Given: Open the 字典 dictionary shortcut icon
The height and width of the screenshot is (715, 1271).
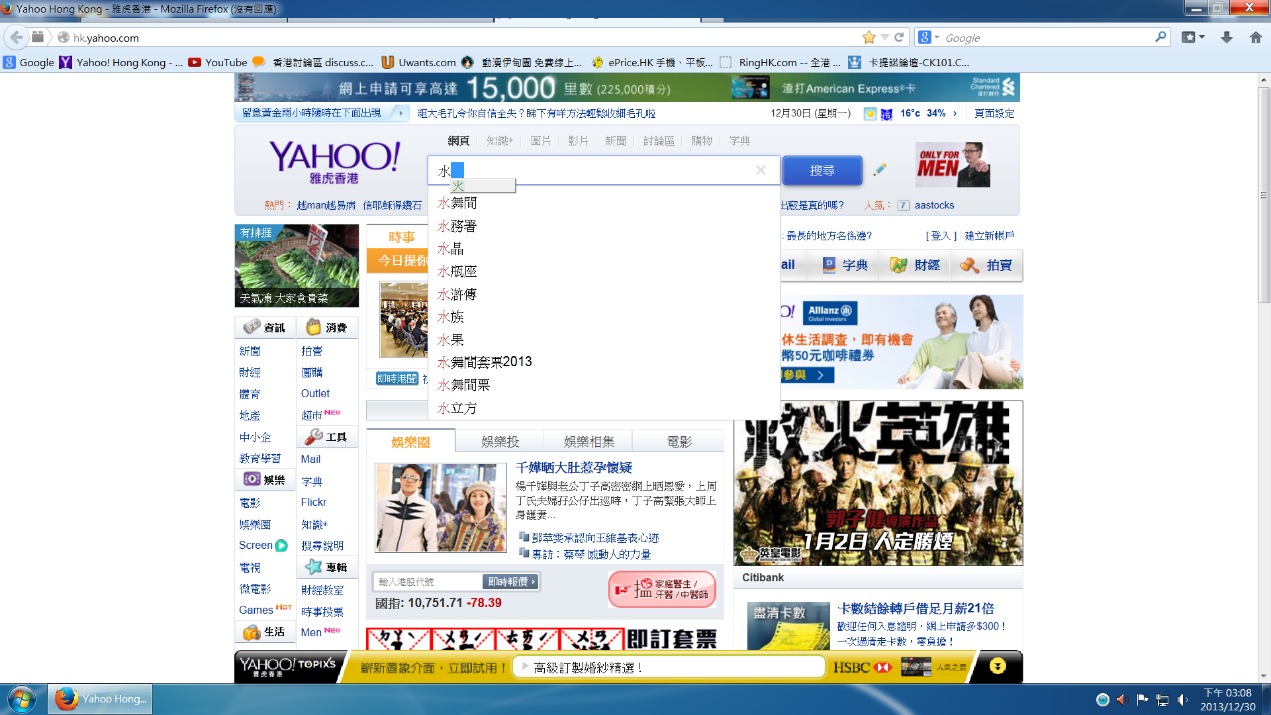Looking at the screenshot, I should pyautogui.click(x=829, y=265).
